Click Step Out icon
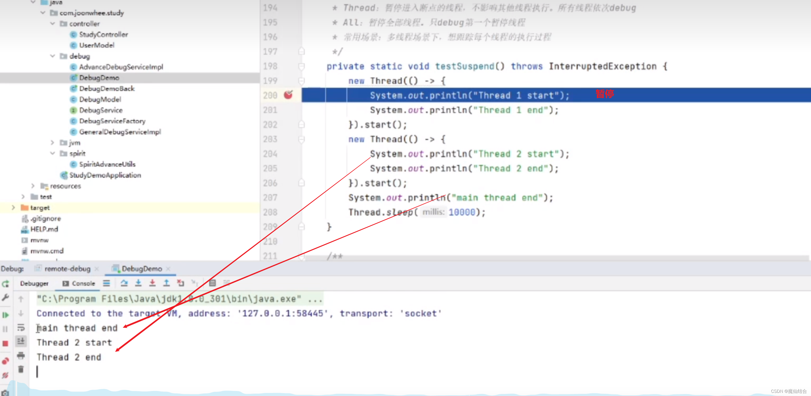The height and width of the screenshot is (396, 811). pyautogui.click(x=167, y=283)
